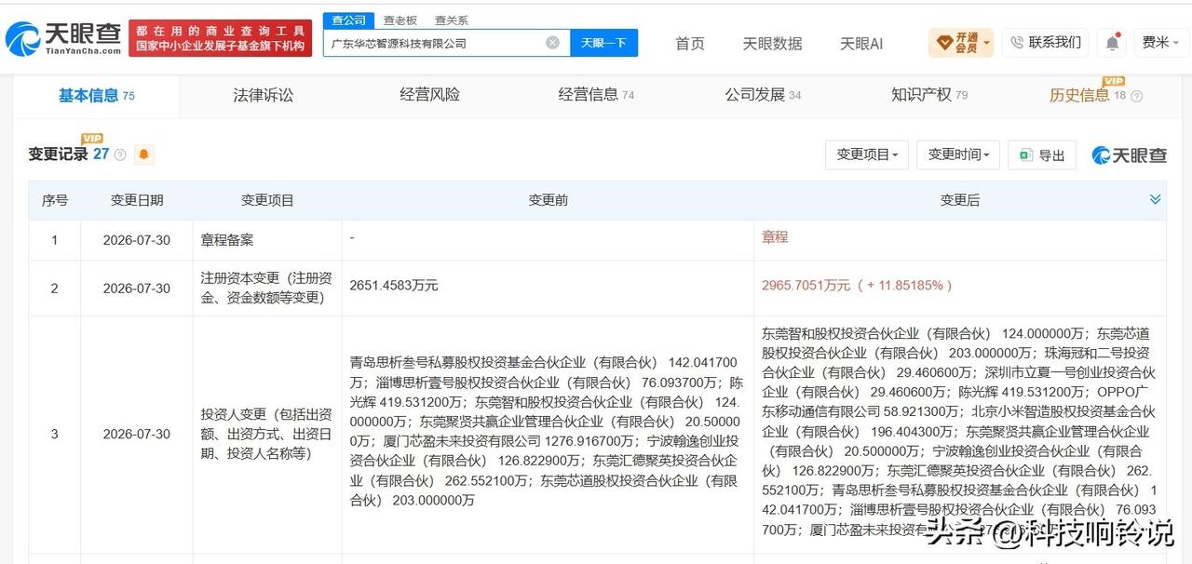The height and width of the screenshot is (564, 1192).
Task: Go to the 知识产权 tab
Action: pos(929,95)
